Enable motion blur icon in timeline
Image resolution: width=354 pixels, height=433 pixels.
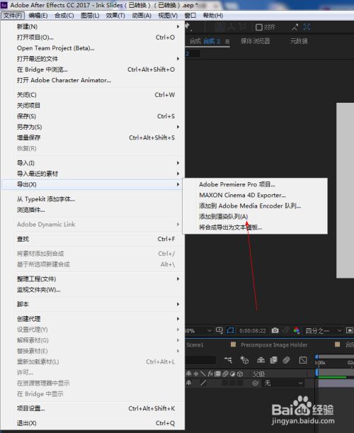[x=287, y=360]
